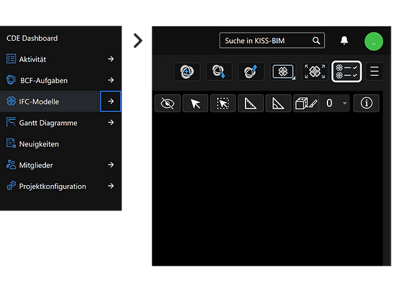Screen dimensions: 399x292
Task: Expand the Projektkonfiguration submenu arrow
Action: (111, 186)
